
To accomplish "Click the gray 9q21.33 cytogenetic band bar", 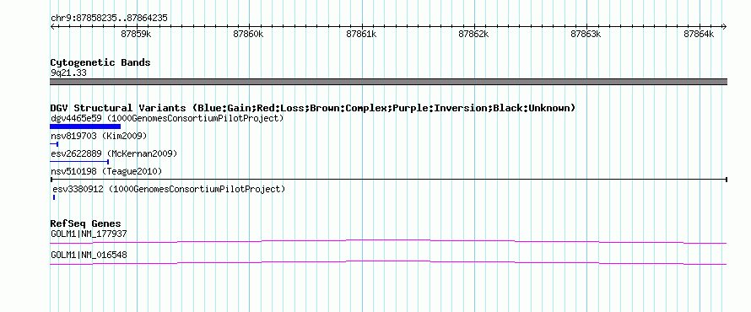I will 388,82.
